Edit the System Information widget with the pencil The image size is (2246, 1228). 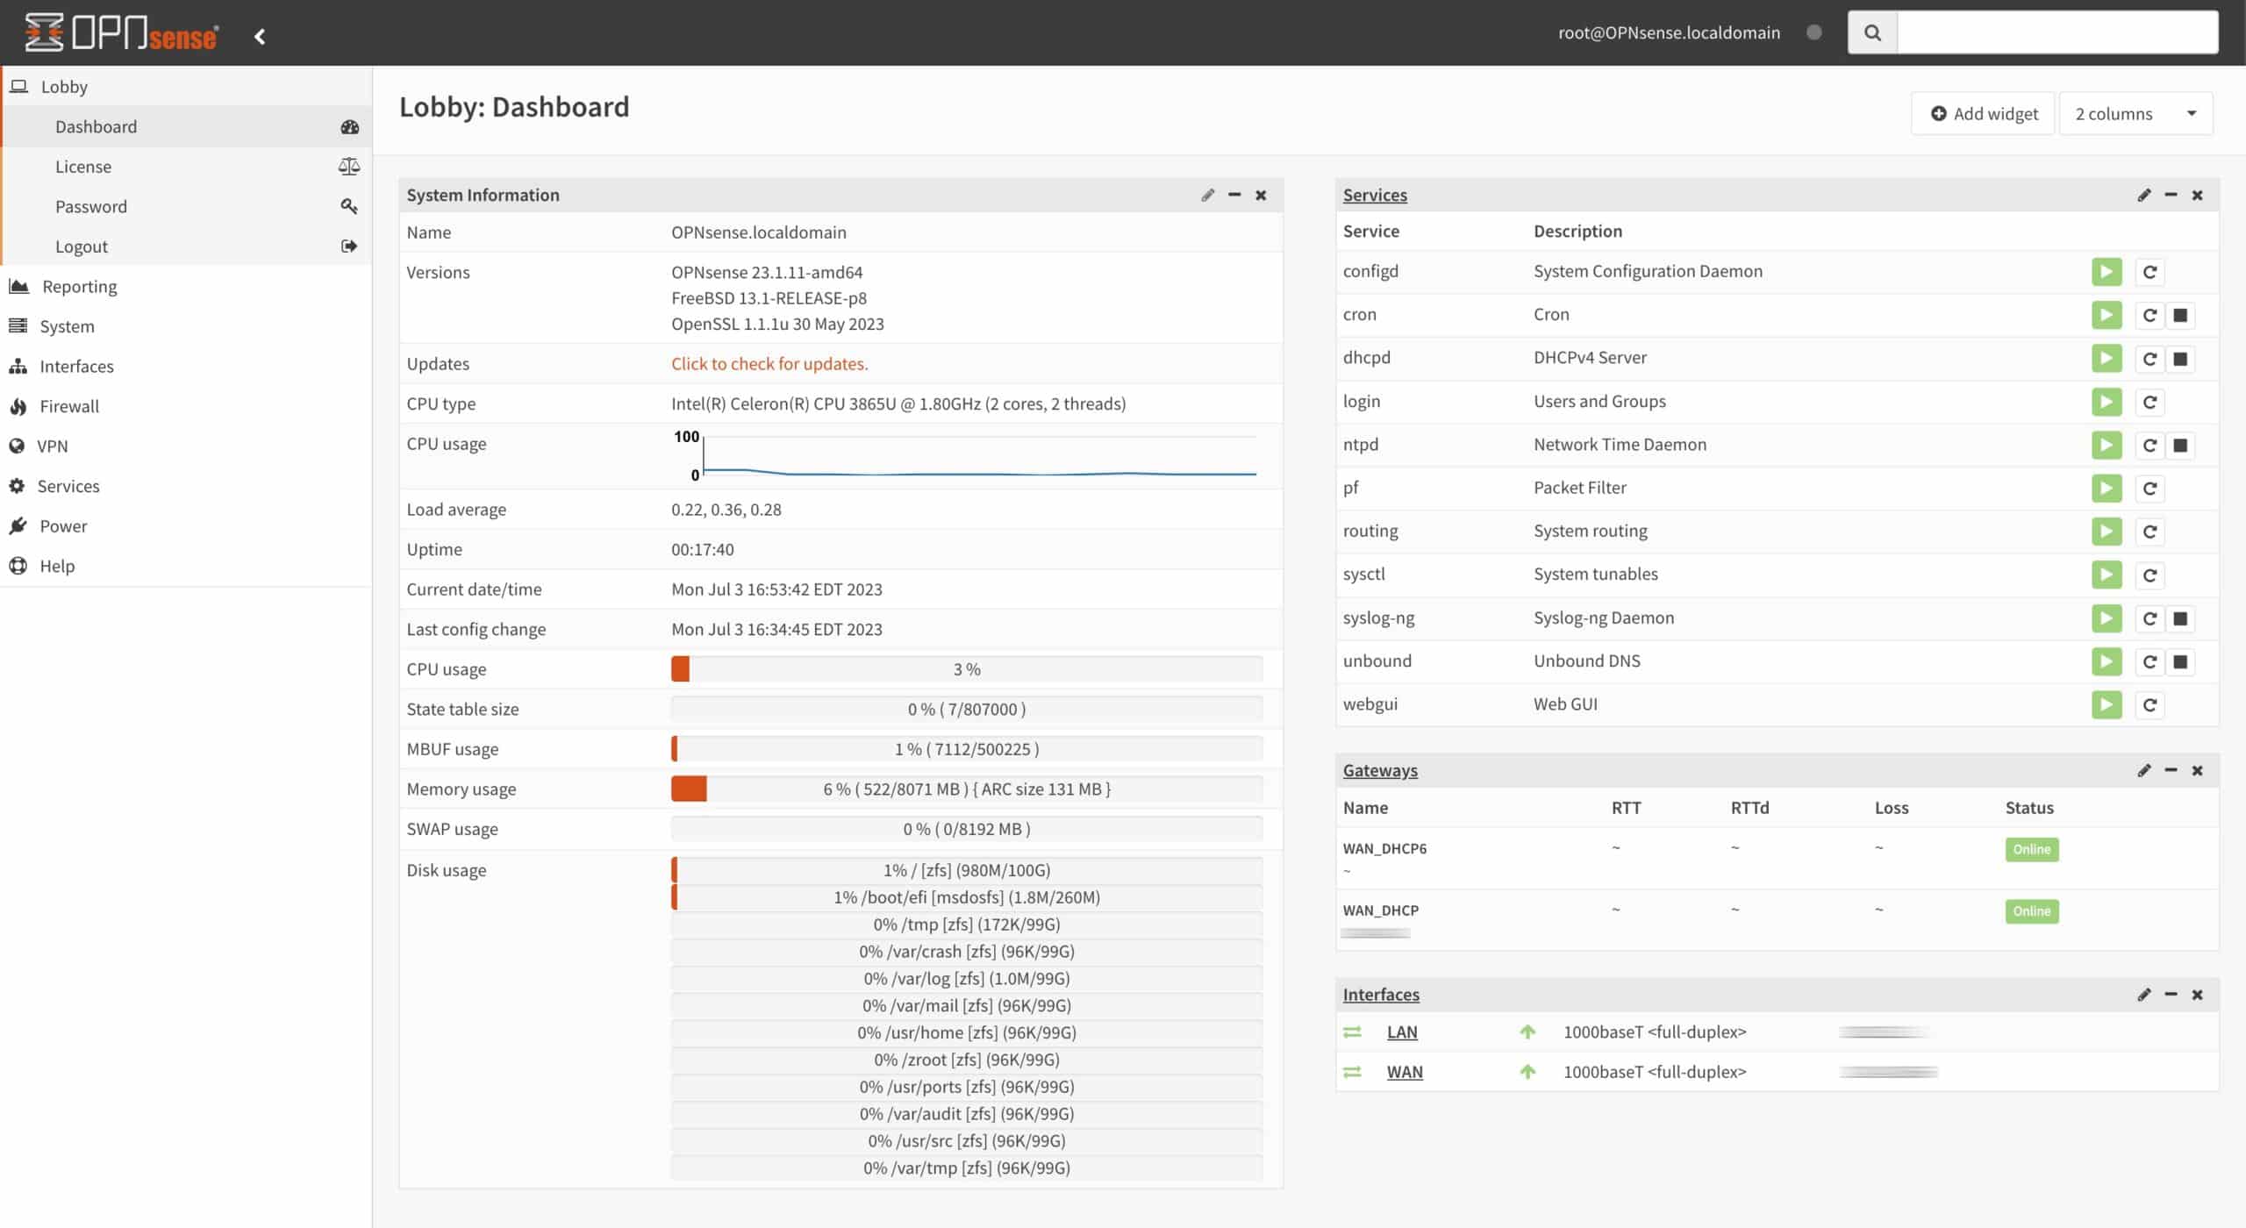point(1207,195)
